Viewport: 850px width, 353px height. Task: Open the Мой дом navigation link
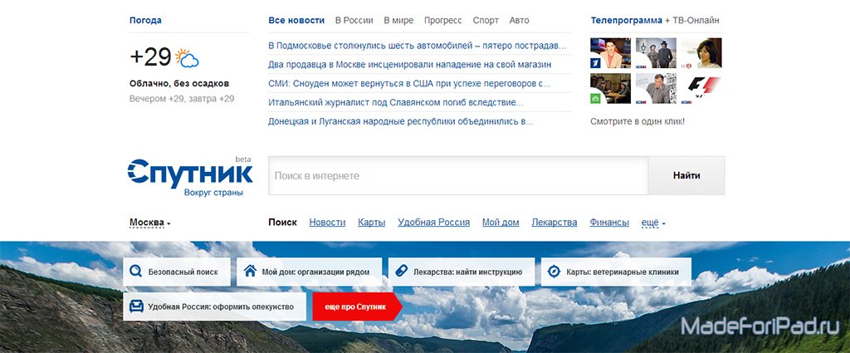(501, 223)
